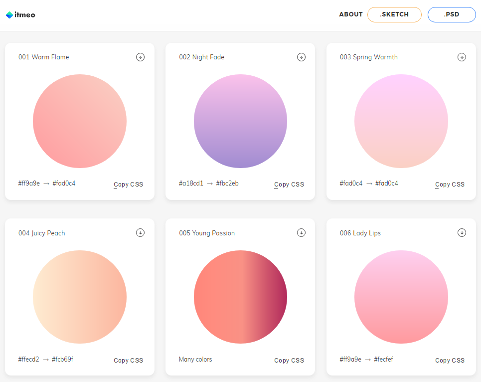Download the Young Passion gradient

tap(301, 233)
